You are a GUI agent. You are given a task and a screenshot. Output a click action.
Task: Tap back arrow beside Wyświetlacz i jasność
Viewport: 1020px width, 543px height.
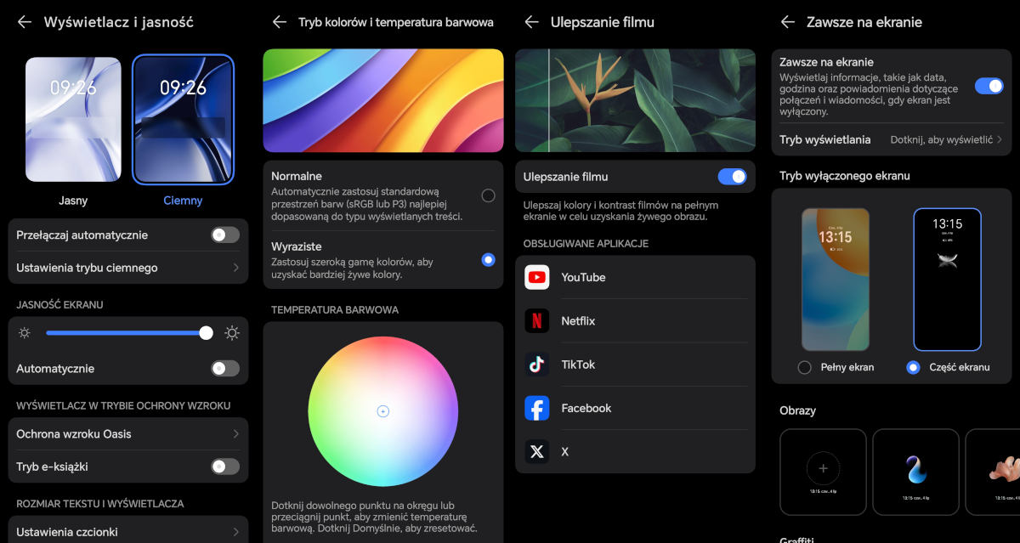point(25,22)
